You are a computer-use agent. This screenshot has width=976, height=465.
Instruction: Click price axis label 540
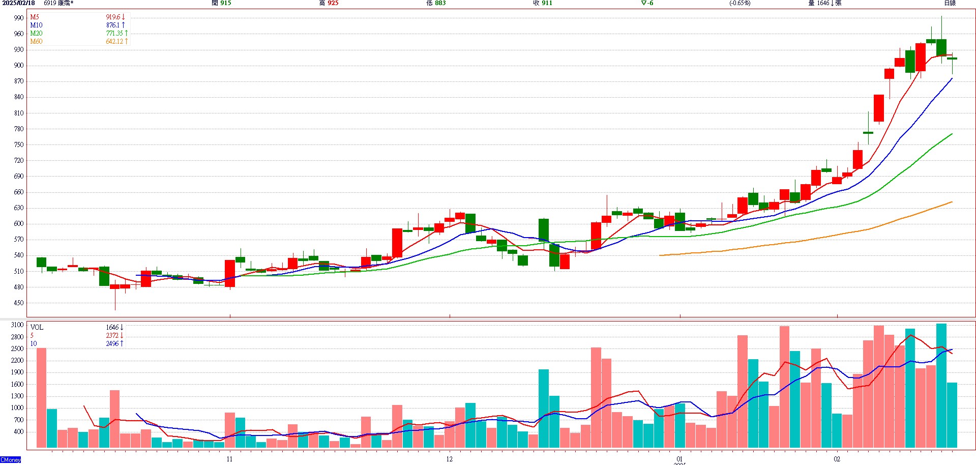coord(19,255)
